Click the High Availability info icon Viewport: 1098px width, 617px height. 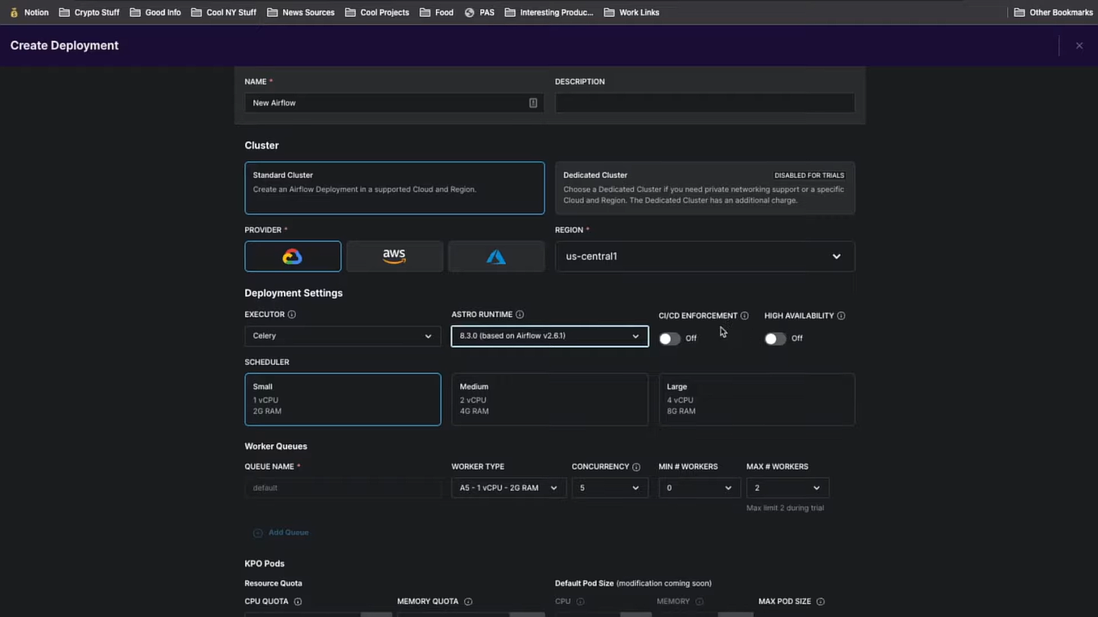[x=841, y=316]
